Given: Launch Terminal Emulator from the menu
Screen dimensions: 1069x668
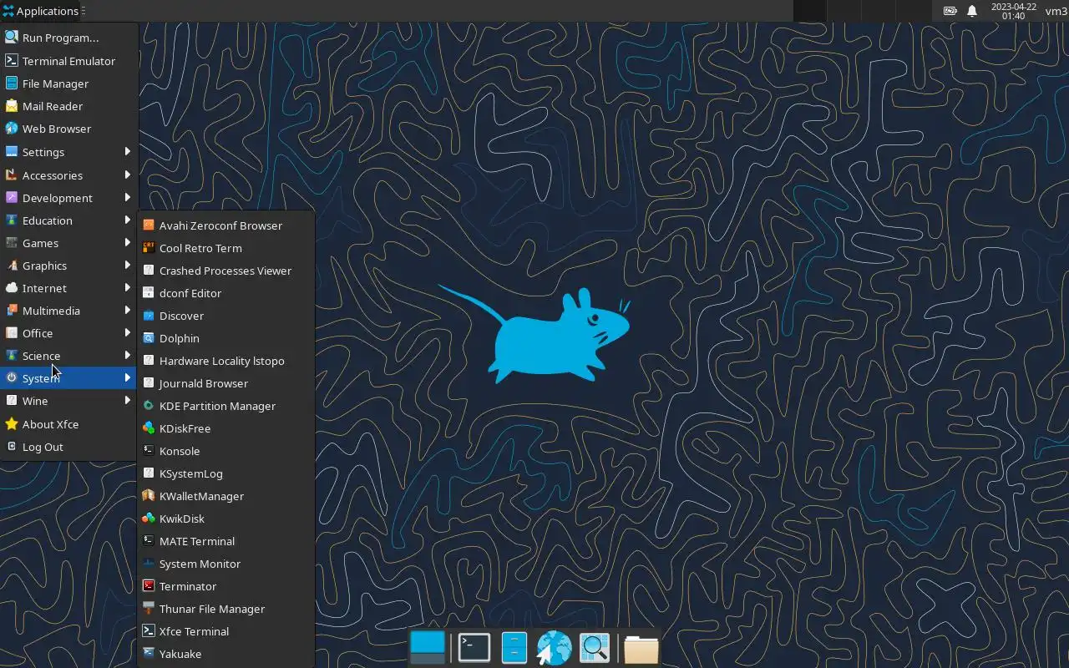Looking at the screenshot, I should point(69,61).
